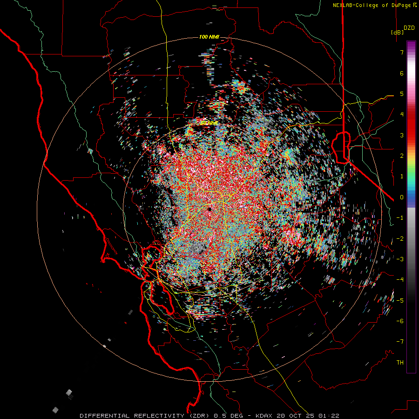The height and width of the screenshot is (419, 419).
Task: Click the color scale bar legend
Action: pos(411,207)
